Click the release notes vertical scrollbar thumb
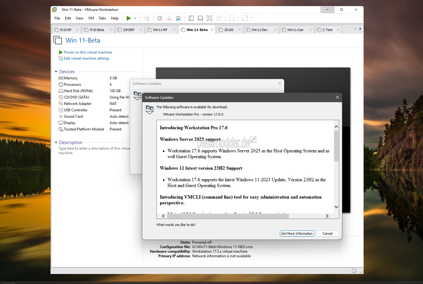This screenshot has width=423, height=284. 336,146
